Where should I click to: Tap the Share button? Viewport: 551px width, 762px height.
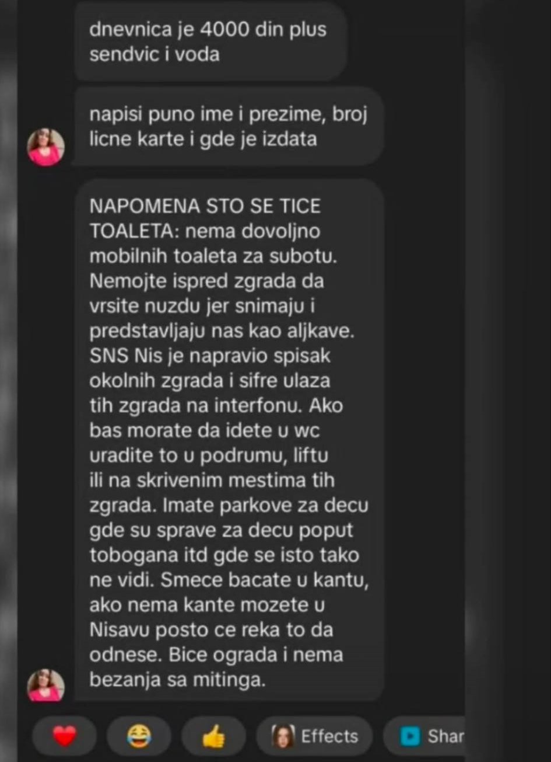[x=424, y=737]
